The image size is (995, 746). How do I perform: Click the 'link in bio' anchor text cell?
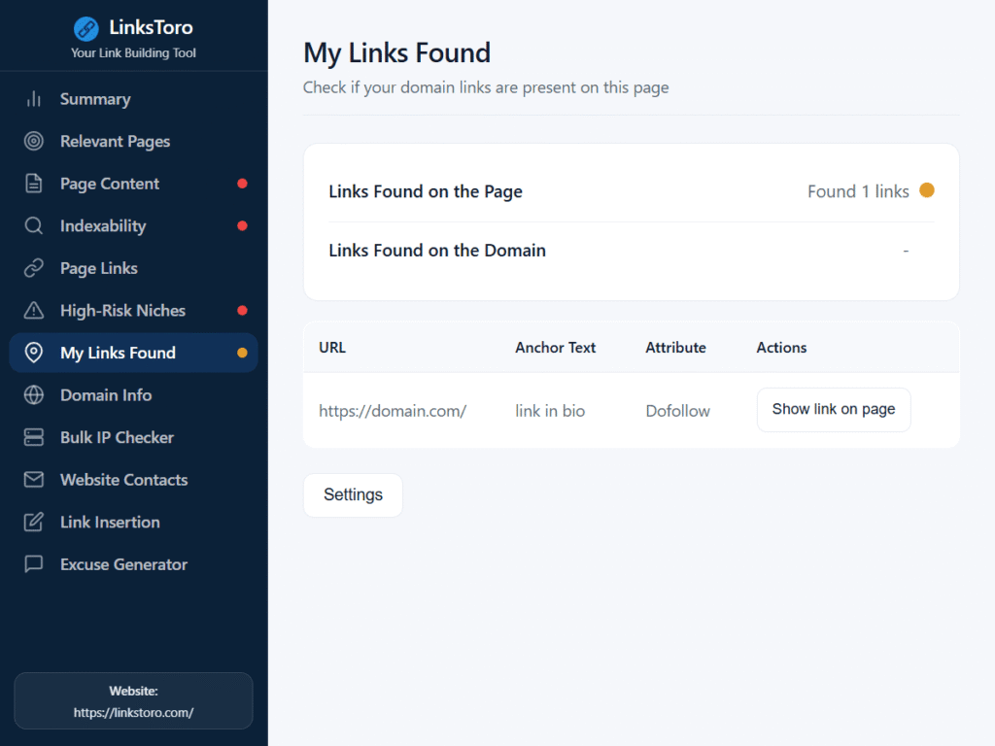[550, 411]
